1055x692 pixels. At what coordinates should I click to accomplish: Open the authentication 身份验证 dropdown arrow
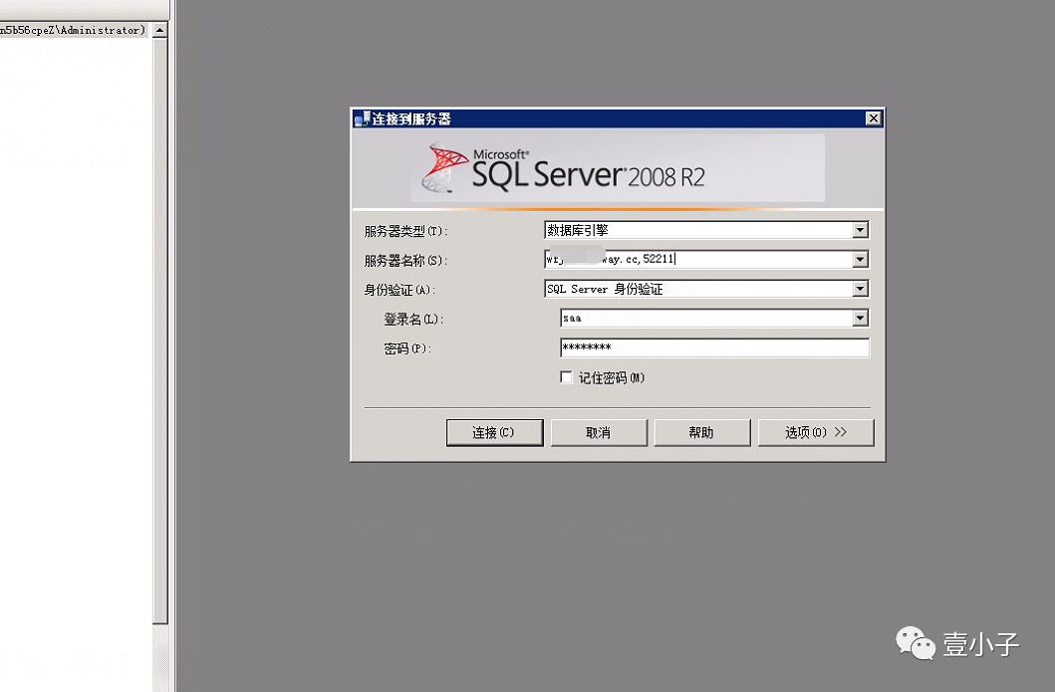[860, 289]
